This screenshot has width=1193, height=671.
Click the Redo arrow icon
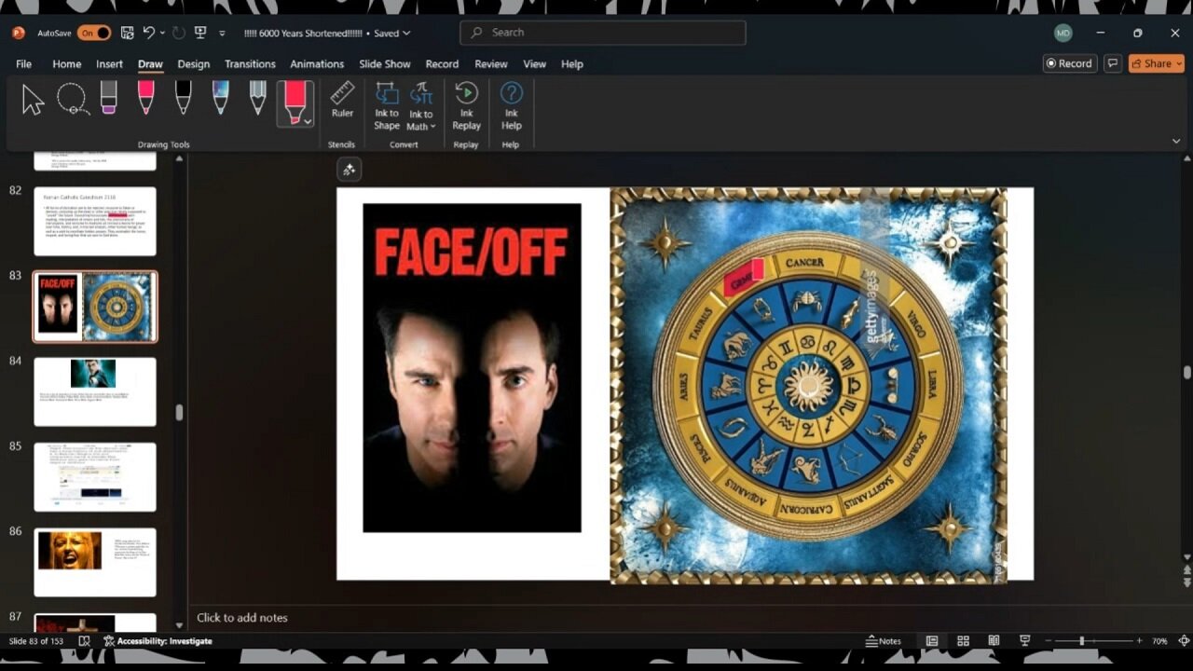[179, 33]
